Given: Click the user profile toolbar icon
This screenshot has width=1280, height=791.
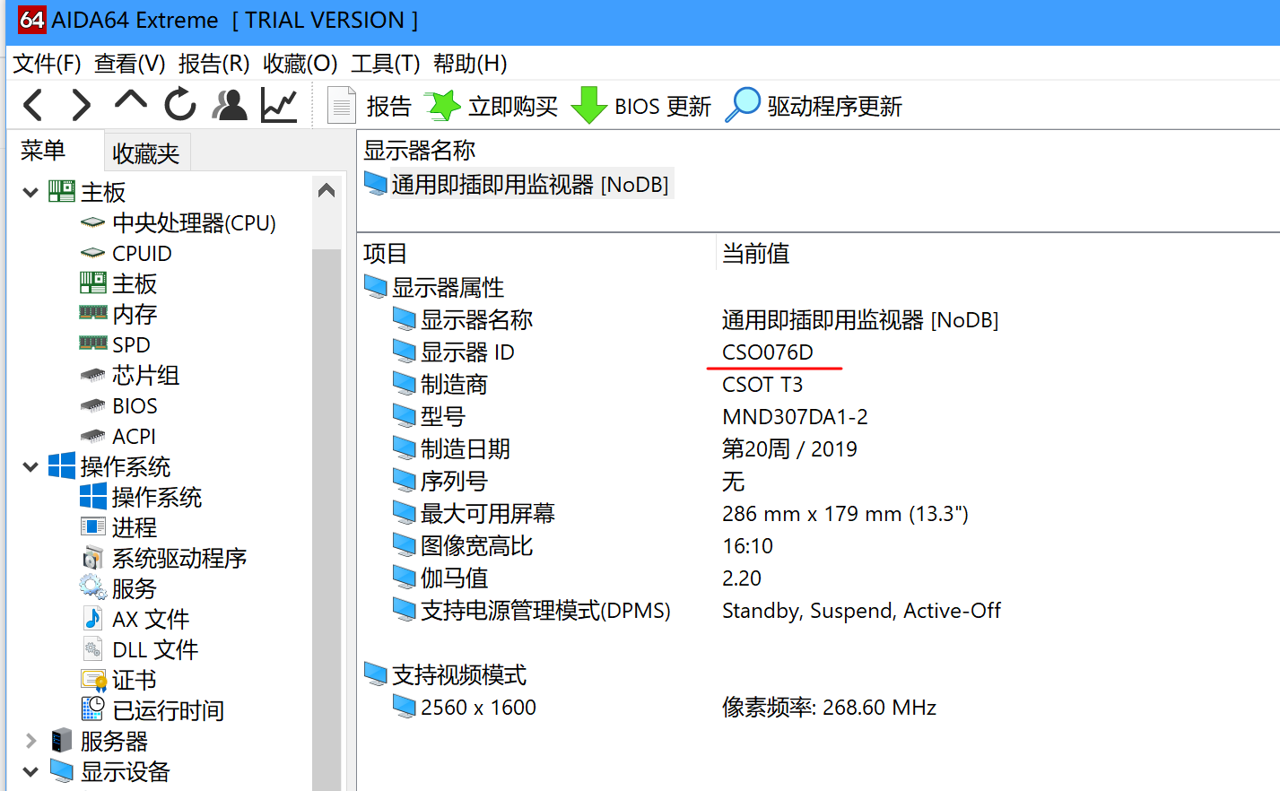Looking at the screenshot, I should click(229, 105).
